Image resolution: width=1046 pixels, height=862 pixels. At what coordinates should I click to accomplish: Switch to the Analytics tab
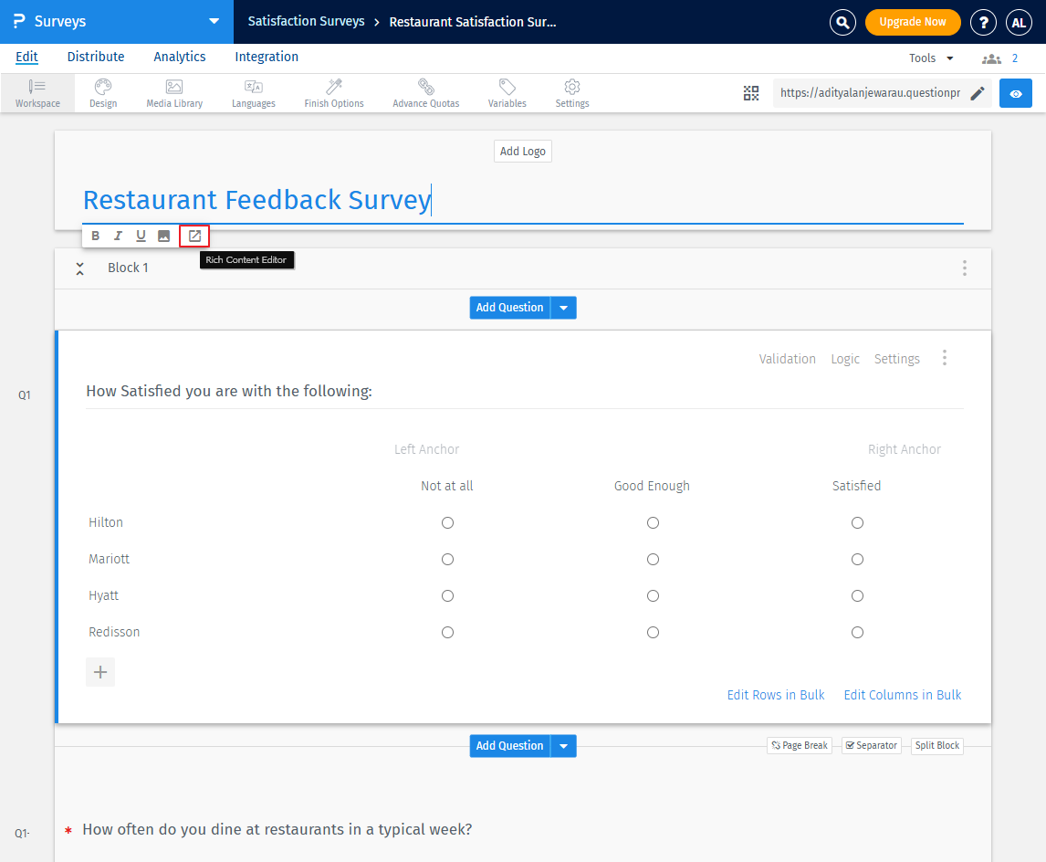[x=179, y=57]
